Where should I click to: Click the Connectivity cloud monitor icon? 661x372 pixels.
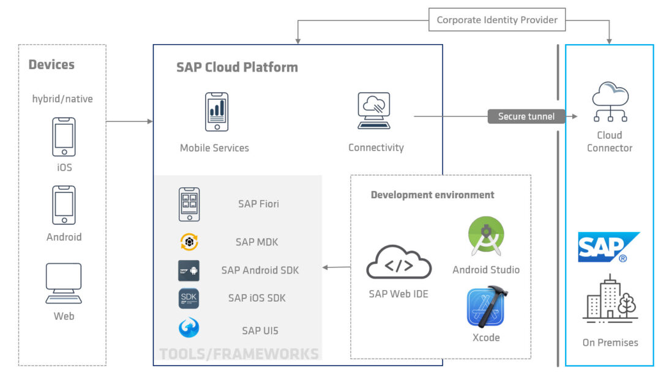point(374,110)
